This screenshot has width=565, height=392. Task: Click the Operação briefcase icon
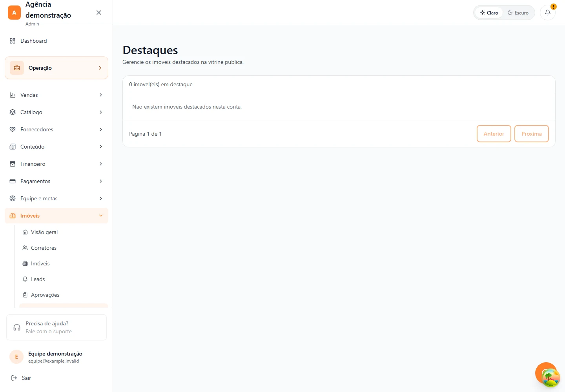pyautogui.click(x=17, y=68)
